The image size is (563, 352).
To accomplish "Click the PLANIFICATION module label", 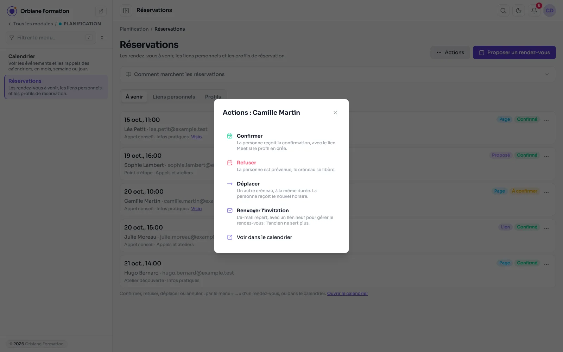I will coord(82,24).
